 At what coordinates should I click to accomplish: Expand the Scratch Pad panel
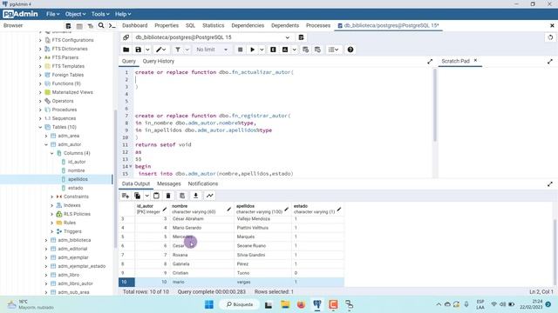click(x=550, y=62)
